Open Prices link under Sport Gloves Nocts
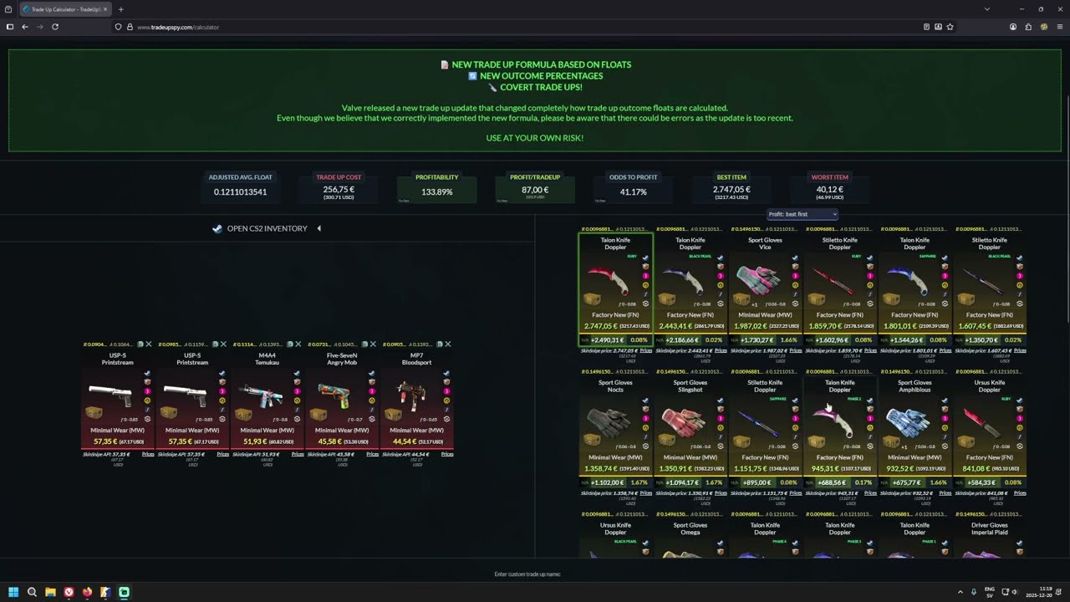 click(x=646, y=493)
